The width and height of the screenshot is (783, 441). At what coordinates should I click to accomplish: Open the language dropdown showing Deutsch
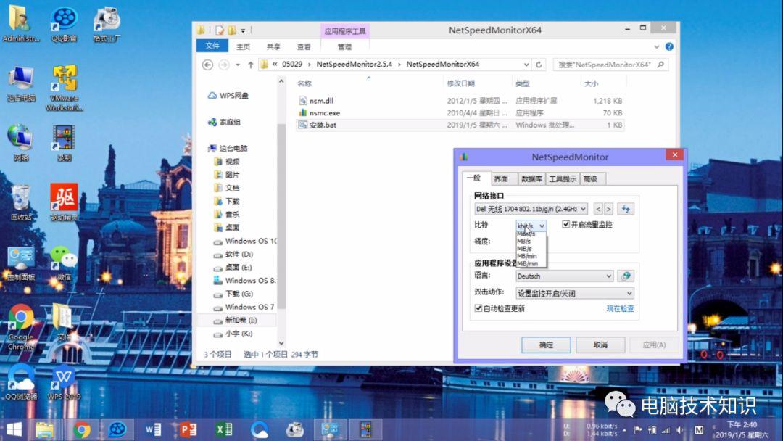tap(564, 276)
